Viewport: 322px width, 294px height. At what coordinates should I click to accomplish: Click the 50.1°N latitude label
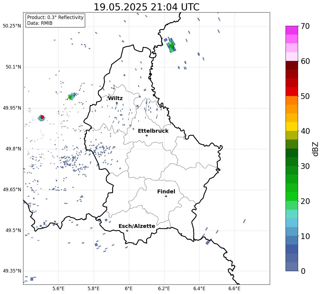pyautogui.click(x=13, y=67)
